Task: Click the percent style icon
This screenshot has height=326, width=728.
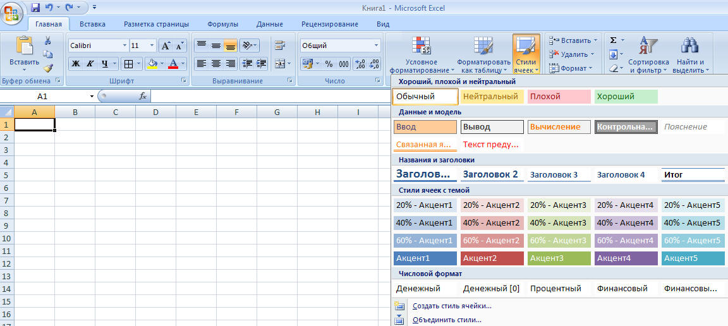Action: pyautogui.click(x=329, y=64)
